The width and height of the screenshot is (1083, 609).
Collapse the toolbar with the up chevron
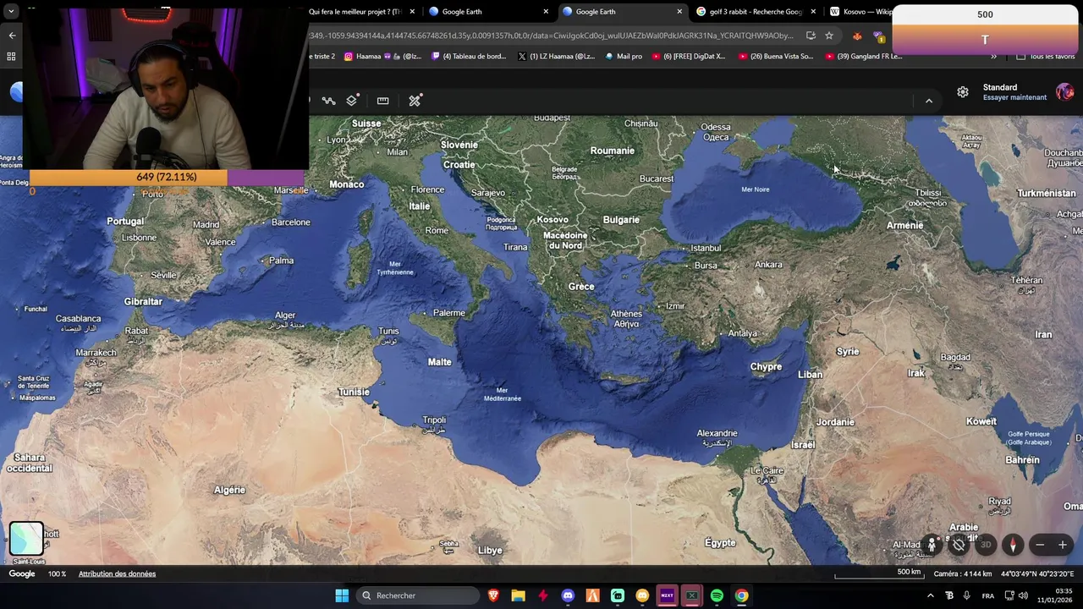pyautogui.click(x=929, y=101)
